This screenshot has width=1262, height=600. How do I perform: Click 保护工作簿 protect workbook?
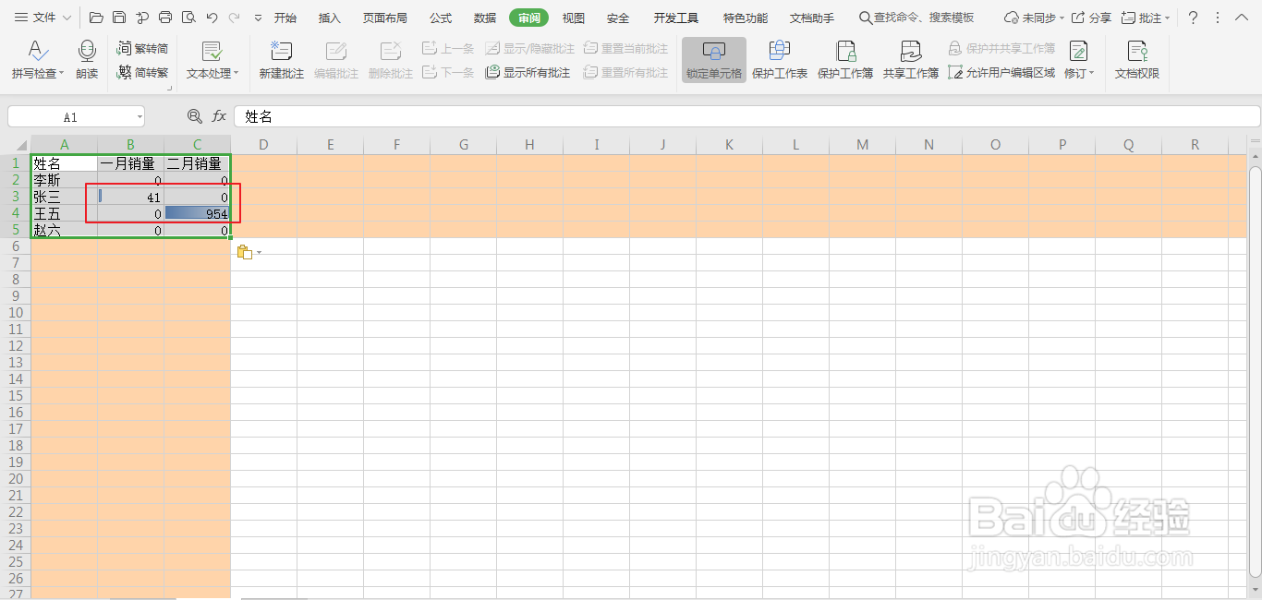coord(845,61)
